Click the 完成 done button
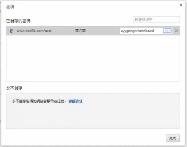This screenshot has height=147, width=187. point(173,138)
